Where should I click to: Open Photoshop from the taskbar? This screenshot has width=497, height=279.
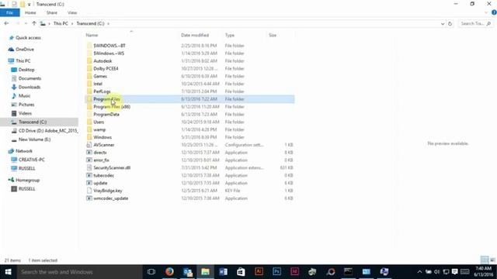tap(276, 272)
